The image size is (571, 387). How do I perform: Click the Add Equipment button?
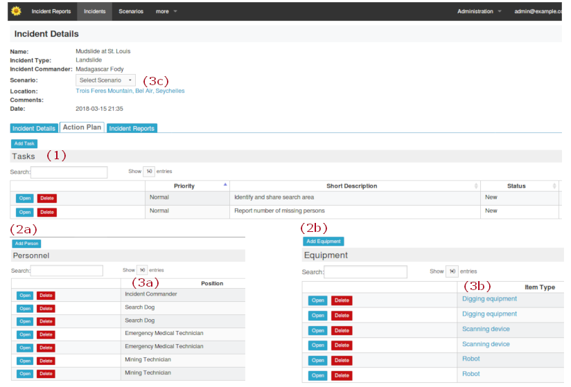pyautogui.click(x=323, y=242)
